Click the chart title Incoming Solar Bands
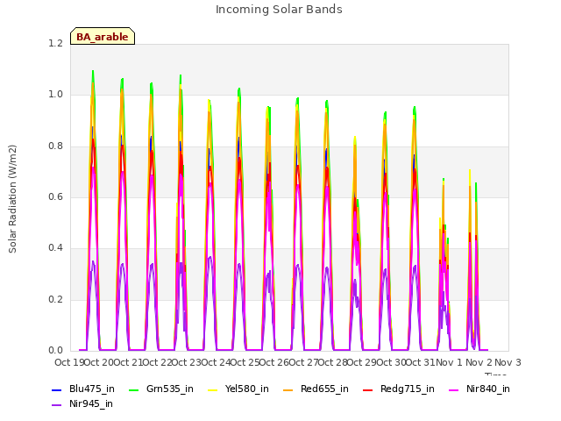561x421 pixels. [279, 10]
